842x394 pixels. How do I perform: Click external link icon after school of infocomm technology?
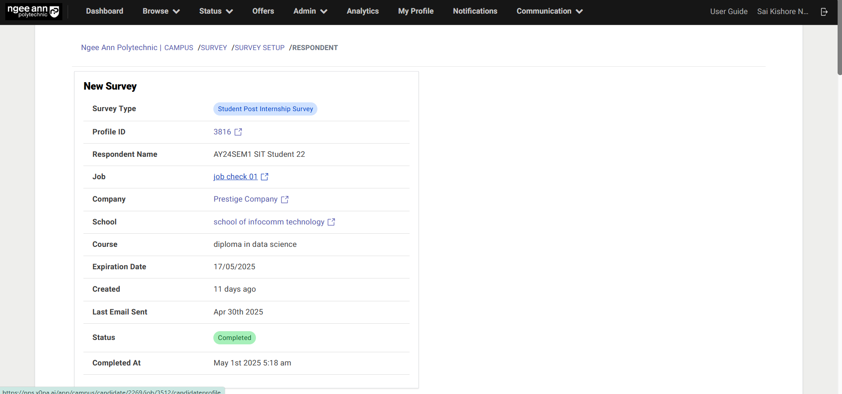click(331, 222)
